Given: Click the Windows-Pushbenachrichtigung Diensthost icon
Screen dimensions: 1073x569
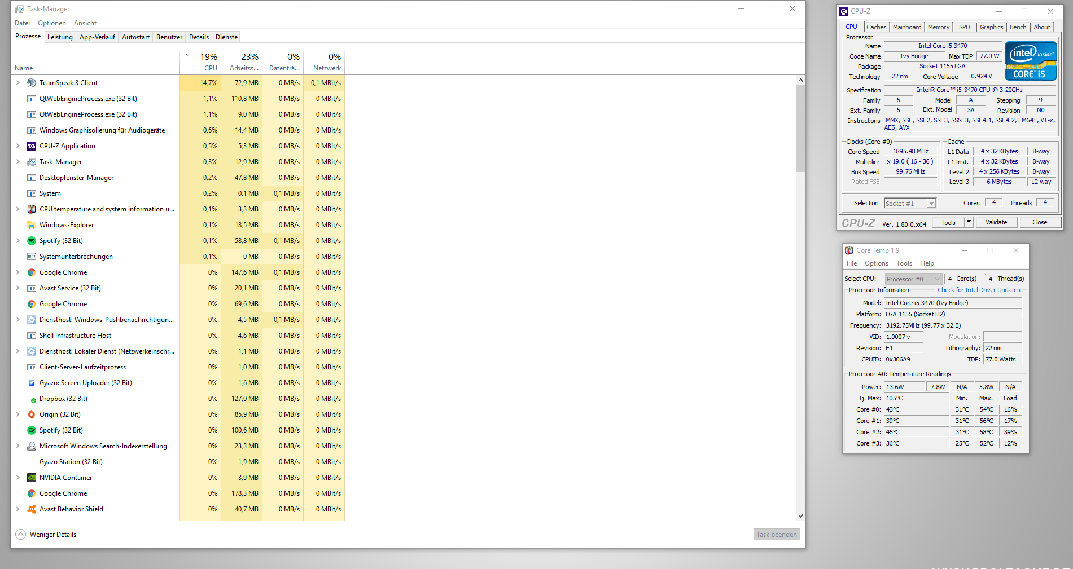Looking at the screenshot, I should 32,320.
